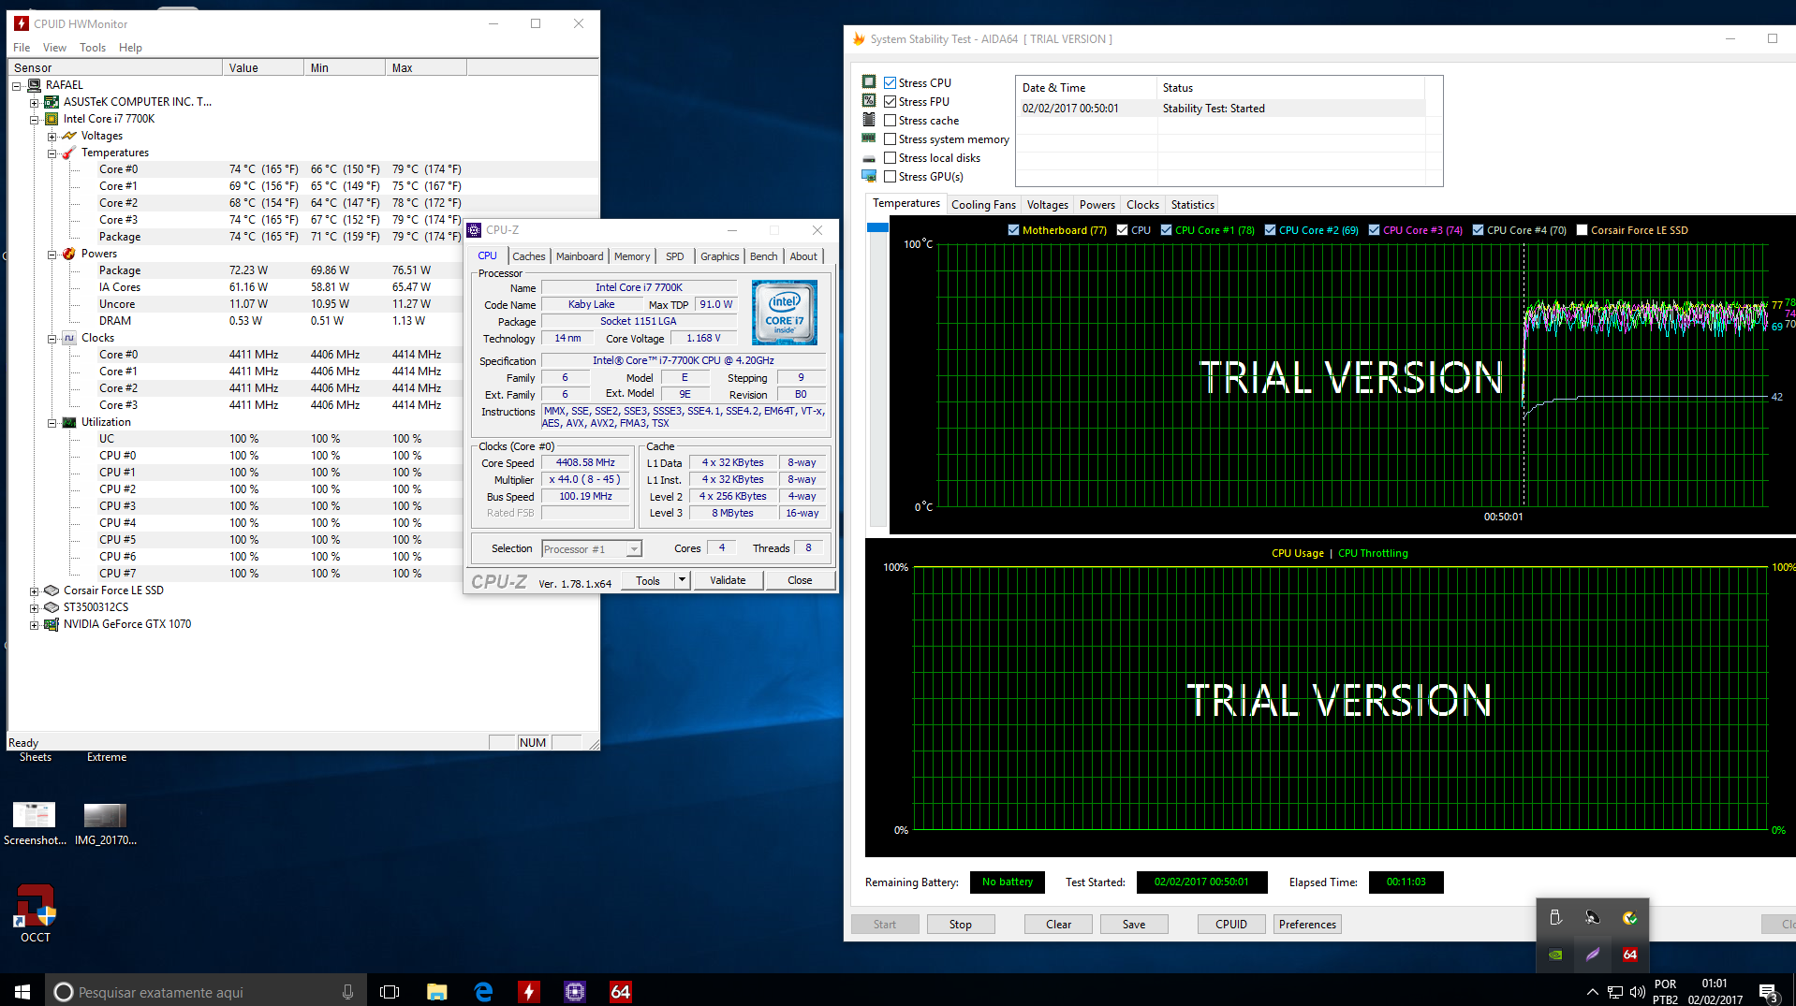Open the CPU-Z Tools dropdown arrow
This screenshot has width=1796, height=1006.
(682, 580)
